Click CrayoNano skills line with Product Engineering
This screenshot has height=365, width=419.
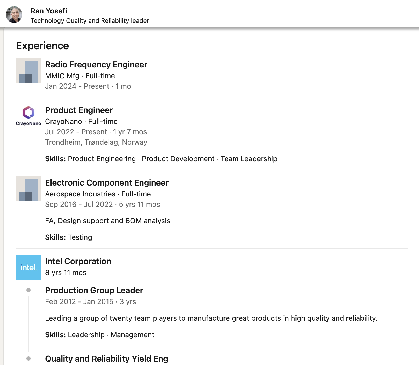[161, 159]
